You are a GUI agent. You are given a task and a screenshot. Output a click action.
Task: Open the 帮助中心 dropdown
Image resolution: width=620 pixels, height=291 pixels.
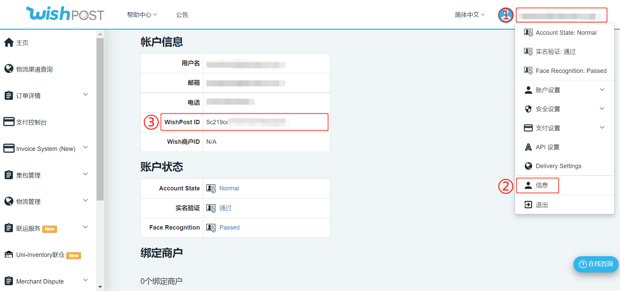click(142, 15)
